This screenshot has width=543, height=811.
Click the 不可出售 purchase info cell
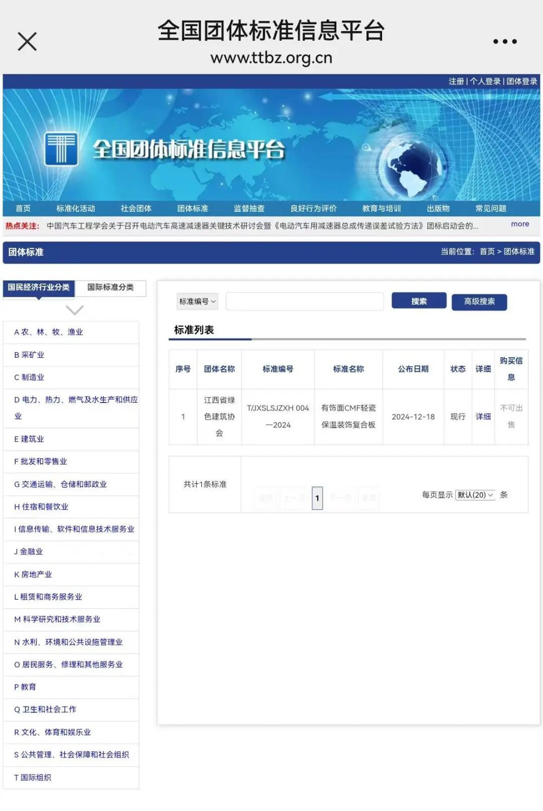pos(511,417)
